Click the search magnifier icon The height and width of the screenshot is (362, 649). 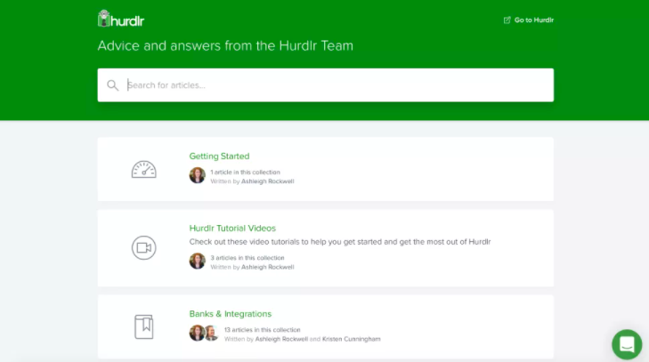pos(112,85)
